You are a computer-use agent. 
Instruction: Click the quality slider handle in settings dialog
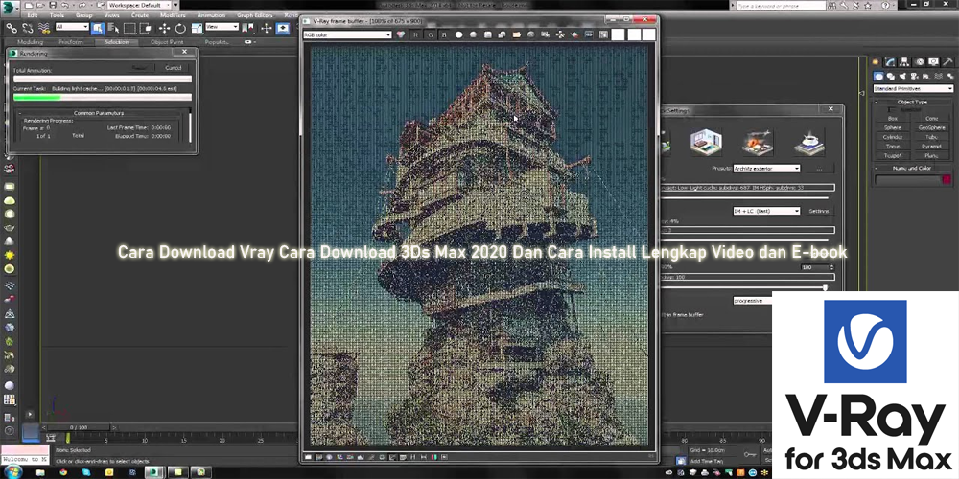click(x=825, y=287)
